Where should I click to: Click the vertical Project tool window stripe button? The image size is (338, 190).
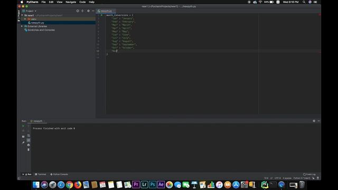pos(19,15)
